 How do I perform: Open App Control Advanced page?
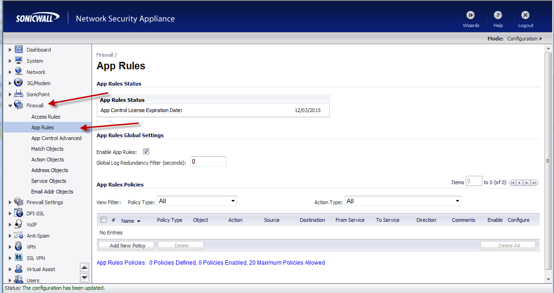[x=56, y=138]
